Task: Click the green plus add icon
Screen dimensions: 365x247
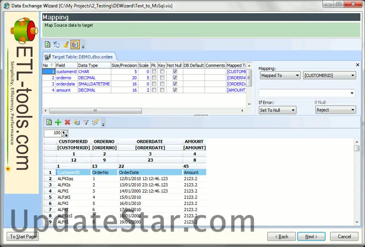Action: pyautogui.click(x=58, y=122)
